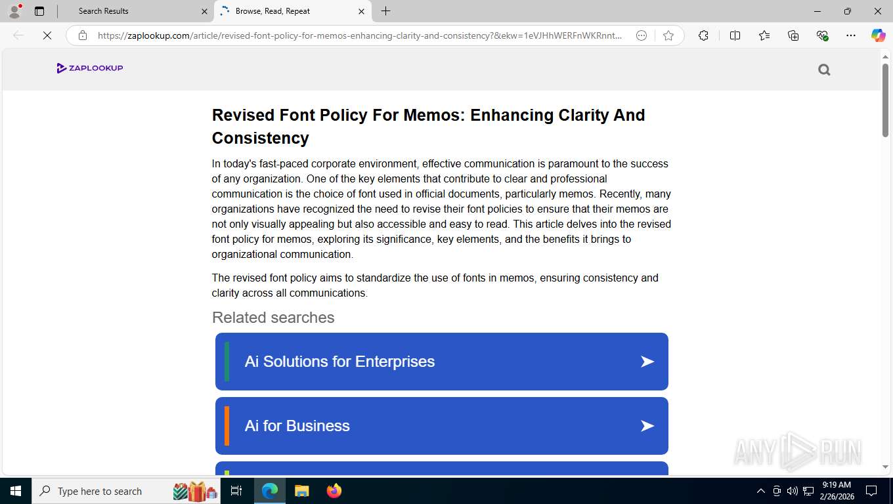This screenshot has width=893, height=504.
Task: Add this page to favorites
Action: (x=668, y=35)
